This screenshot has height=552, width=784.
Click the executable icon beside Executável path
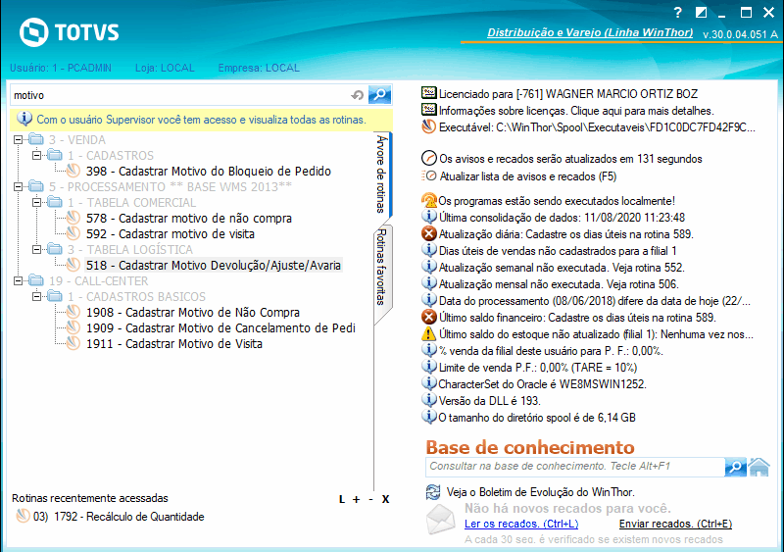click(429, 127)
